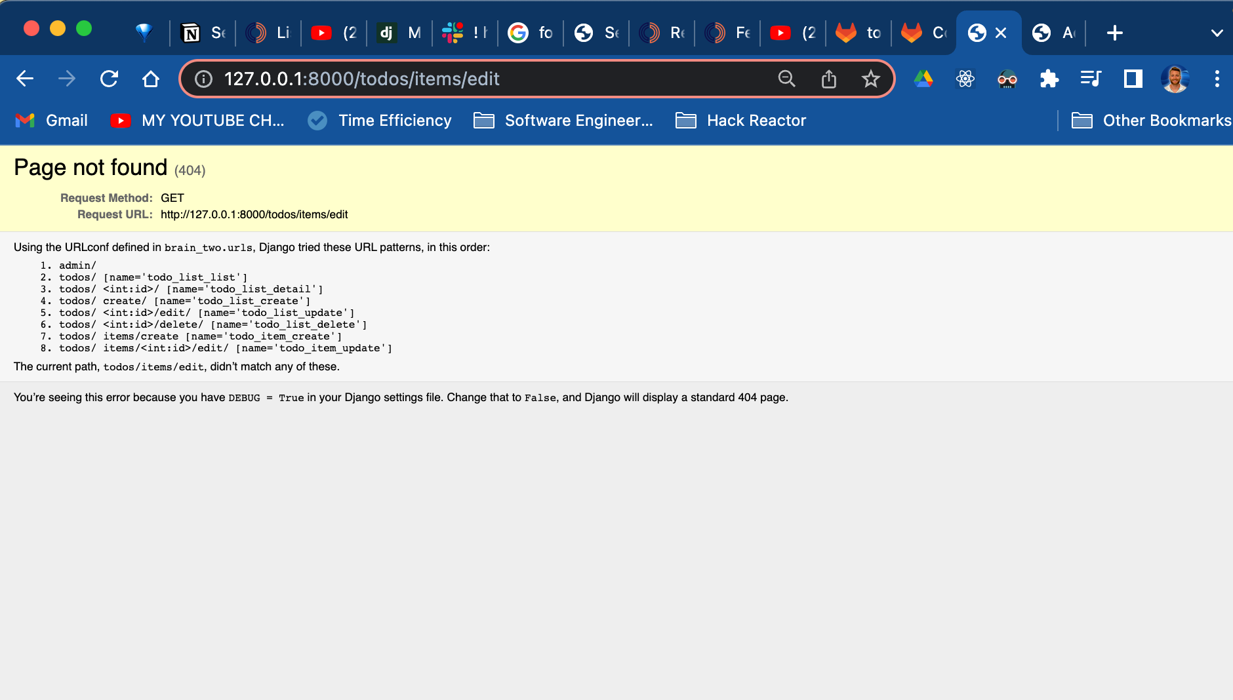Expand the tab search chevron
1233x700 pixels.
[1217, 33]
